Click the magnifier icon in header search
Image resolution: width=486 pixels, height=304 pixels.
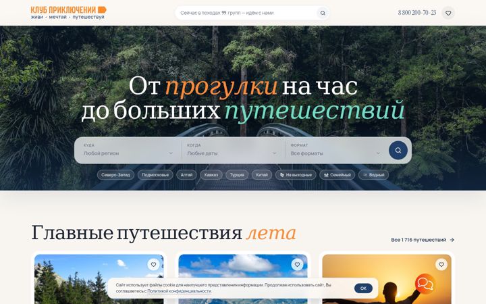[323, 13]
